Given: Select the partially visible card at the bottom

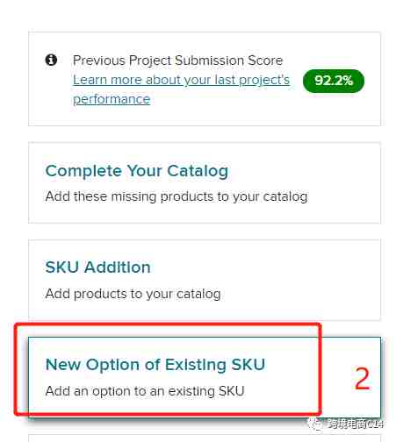Looking at the screenshot, I should 205,438.
